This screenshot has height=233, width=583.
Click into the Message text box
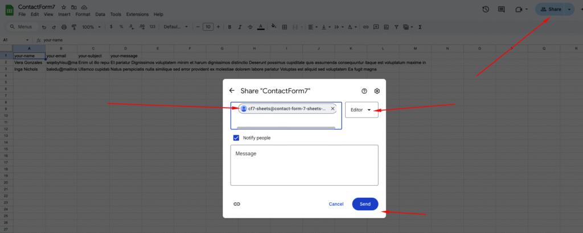coord(304,165)
